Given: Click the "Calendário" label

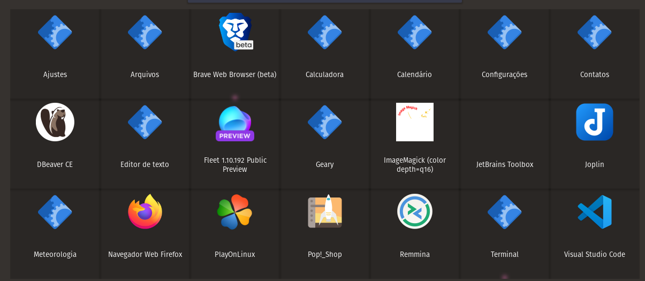Looking at the screenshot, I should [x=415, y=74].
